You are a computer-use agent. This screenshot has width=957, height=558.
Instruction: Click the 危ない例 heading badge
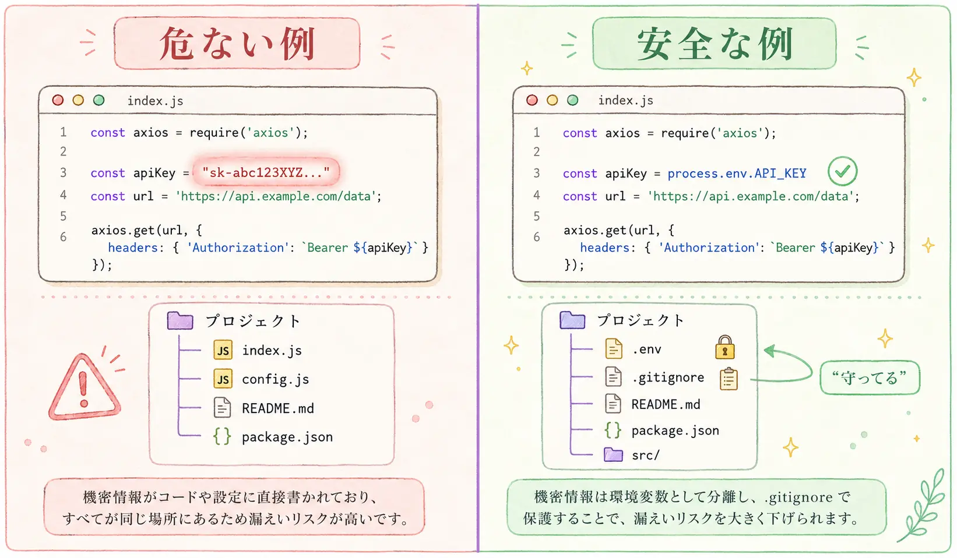point(237,43)
